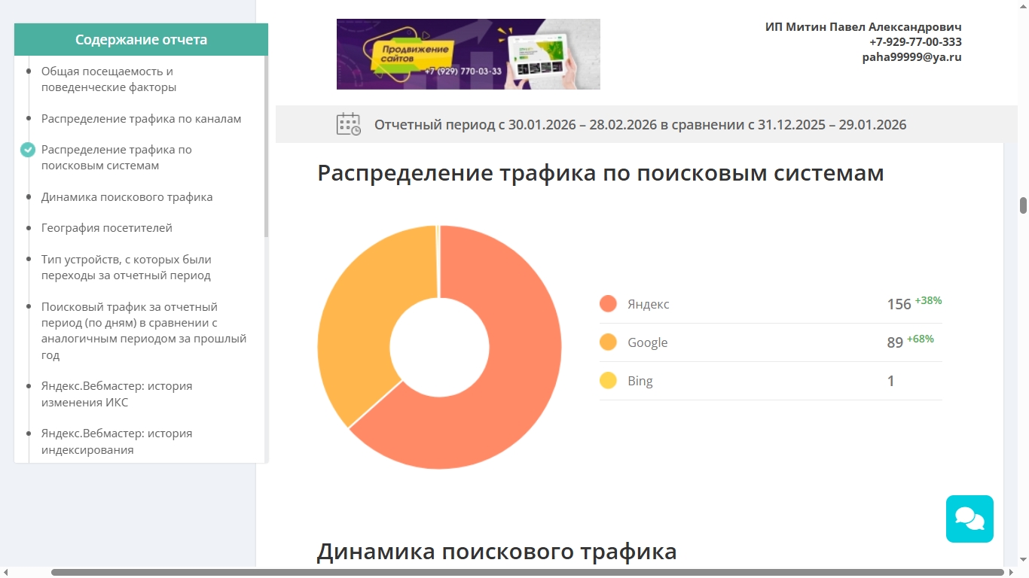This screenshot has height=578, width=1029.
Task: Click the Bing legend color dot
Action: pyautogui.click(x=608, y=381)
